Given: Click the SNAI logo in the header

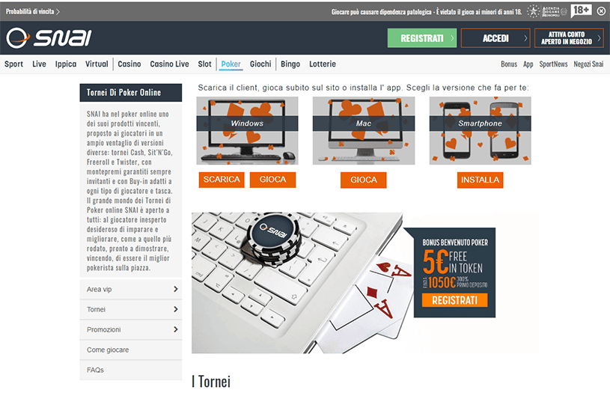Looking at the screenshot, I should [49, 38].
